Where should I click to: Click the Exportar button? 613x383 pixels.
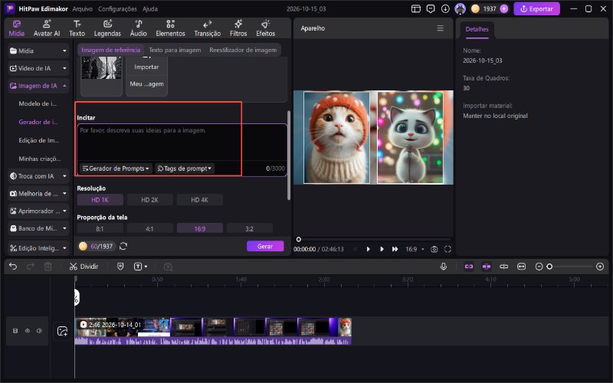(537, 8)
